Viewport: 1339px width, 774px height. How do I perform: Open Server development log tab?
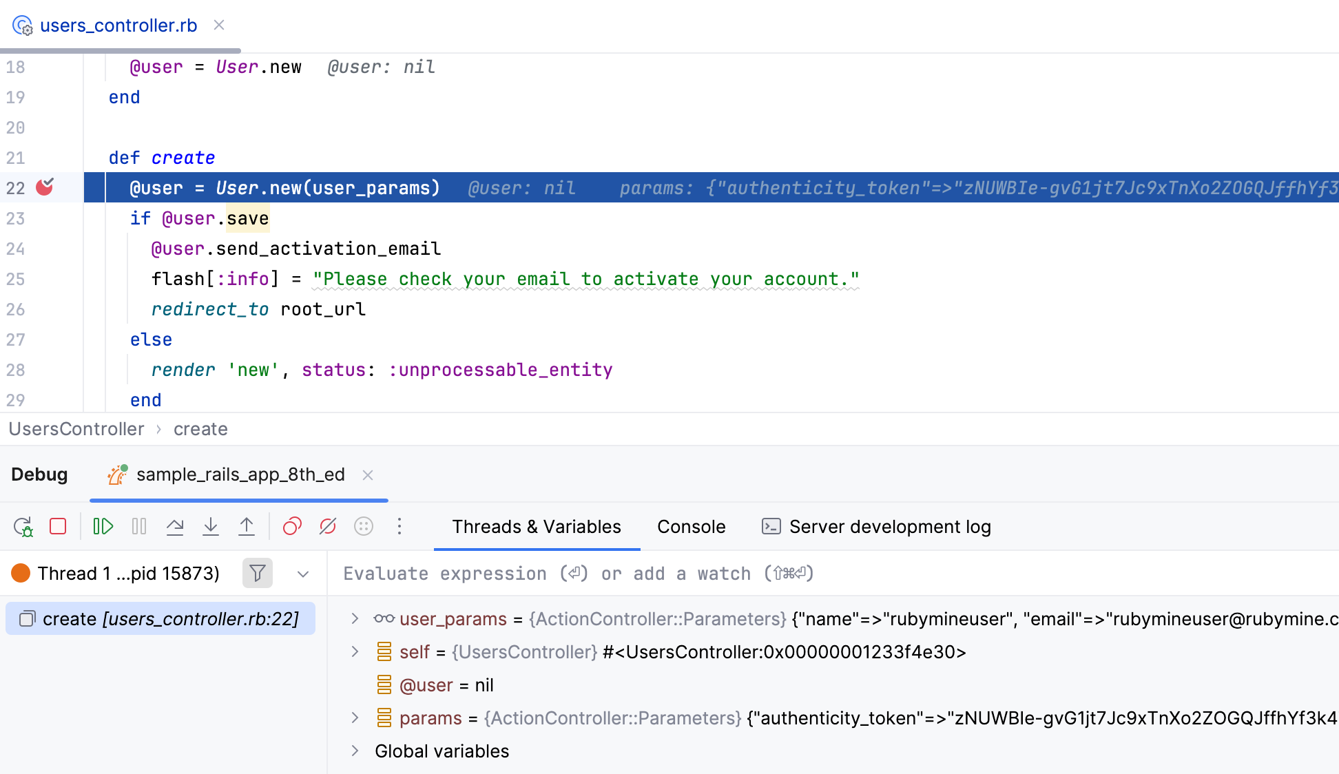click(876, 527)
